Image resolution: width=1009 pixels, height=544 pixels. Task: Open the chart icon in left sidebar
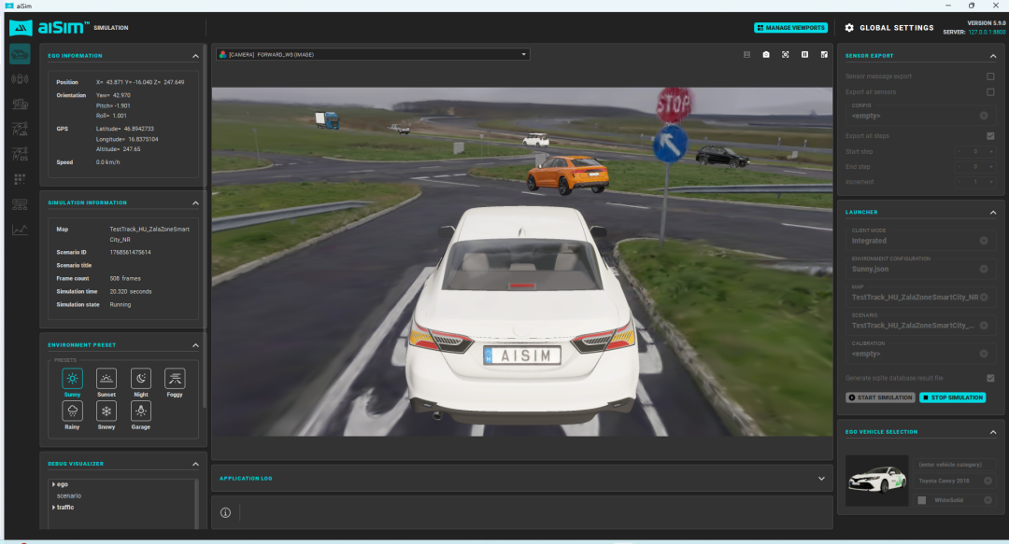[20, 230]
